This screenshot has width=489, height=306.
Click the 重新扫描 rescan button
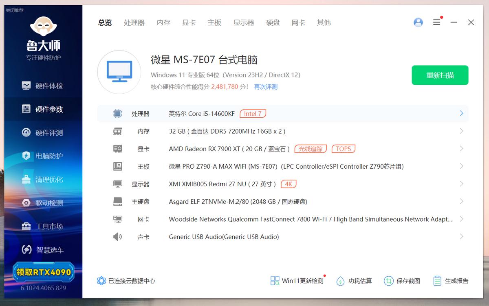pyautogui.click(x=440, y=75)
